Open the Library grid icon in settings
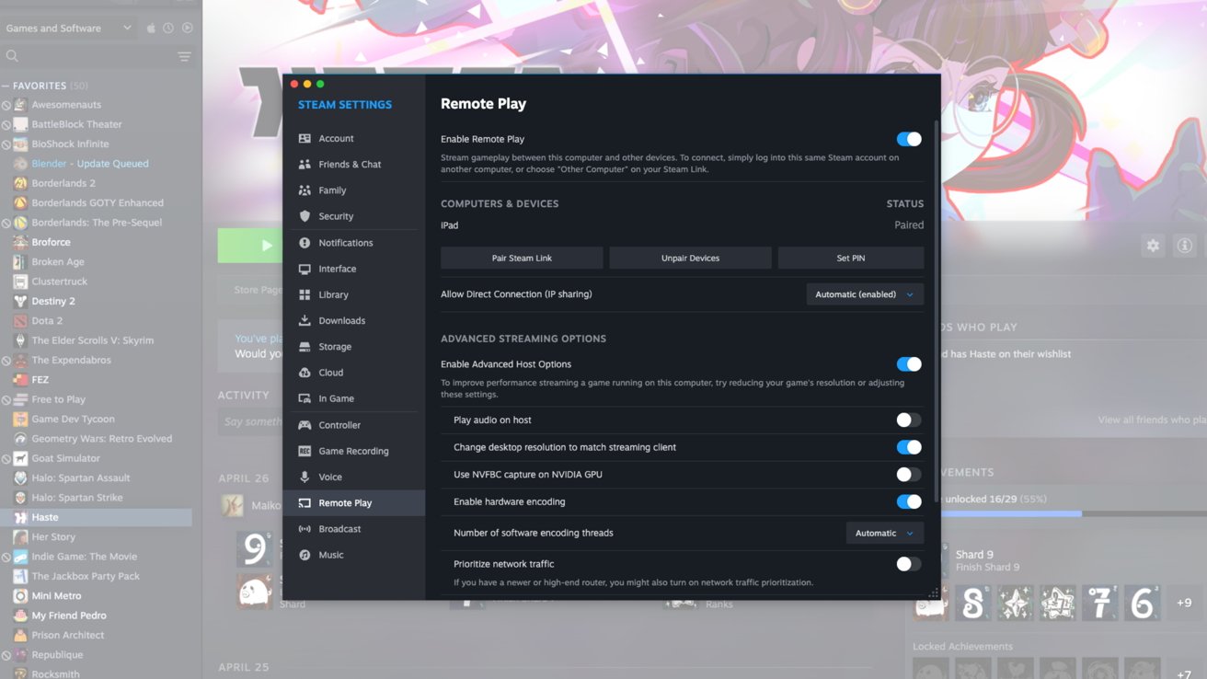 pyautogui.click(x=305, y=294)
